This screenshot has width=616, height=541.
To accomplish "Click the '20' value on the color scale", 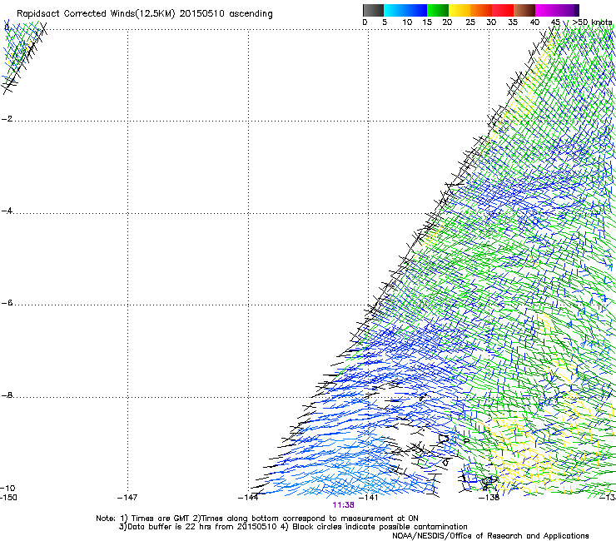I will (x=447, y=22).
